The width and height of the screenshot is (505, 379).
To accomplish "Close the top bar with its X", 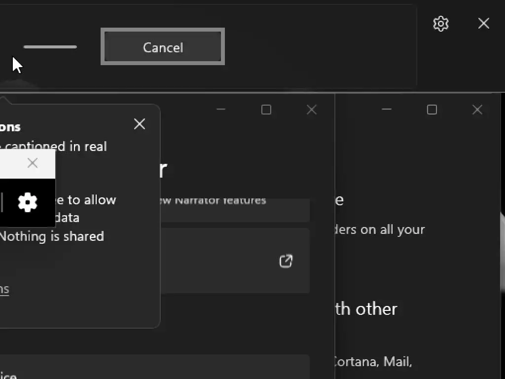I will click(483, 24).
